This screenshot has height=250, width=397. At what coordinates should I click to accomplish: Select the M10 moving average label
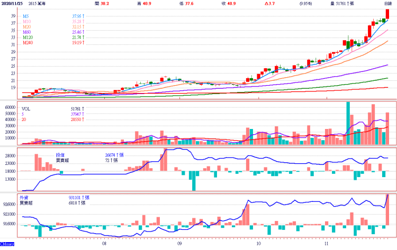28,21
